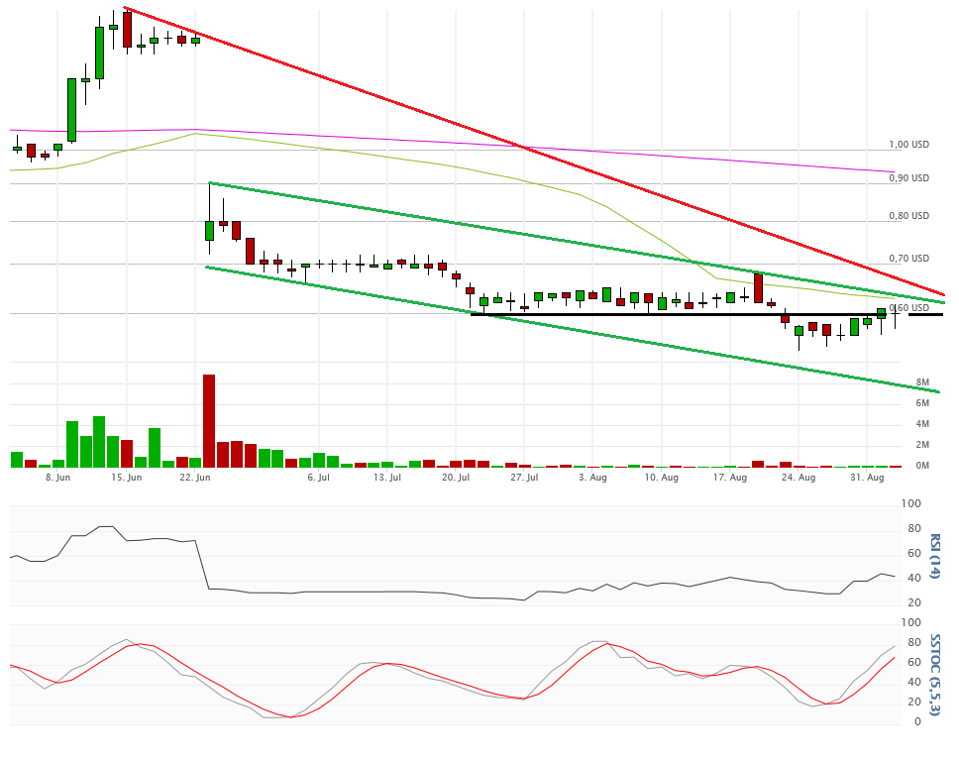This screenshot has height=758, width=959.
Task: Select the 2M volume axis label
Action: pyautogui.click(x=921, y=445)
